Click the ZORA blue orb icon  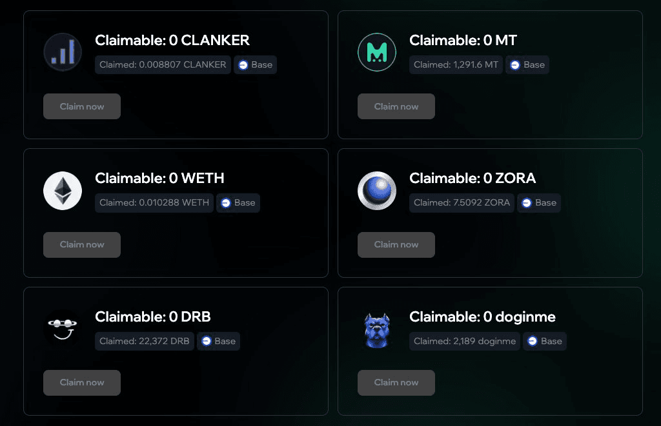pos(377,191)
